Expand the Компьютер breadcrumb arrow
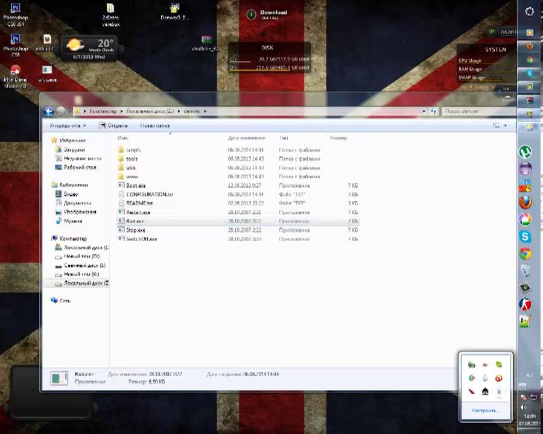The image size is (543, 434). (121, 111)
